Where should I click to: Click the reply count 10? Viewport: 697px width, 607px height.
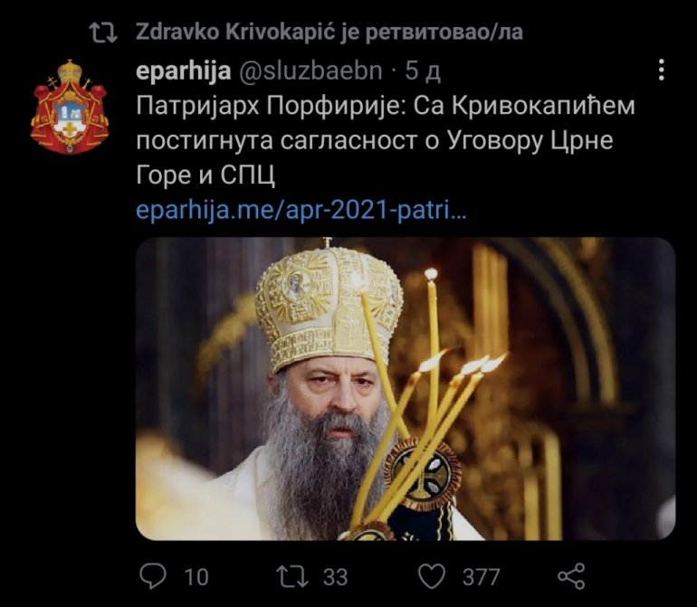tap(196, 577)
